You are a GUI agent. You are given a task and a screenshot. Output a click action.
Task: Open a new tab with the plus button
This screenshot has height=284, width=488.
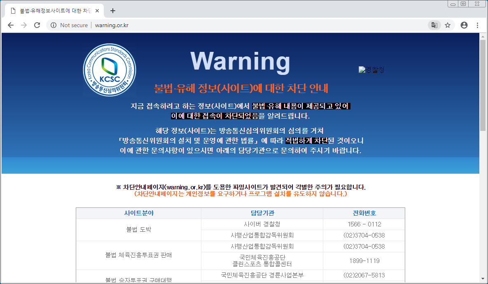click(x=113, y=11)
